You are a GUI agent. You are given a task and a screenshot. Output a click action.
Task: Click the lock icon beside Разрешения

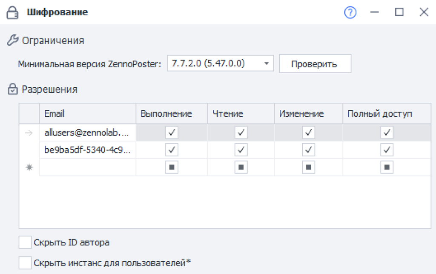tap(13, 89)
